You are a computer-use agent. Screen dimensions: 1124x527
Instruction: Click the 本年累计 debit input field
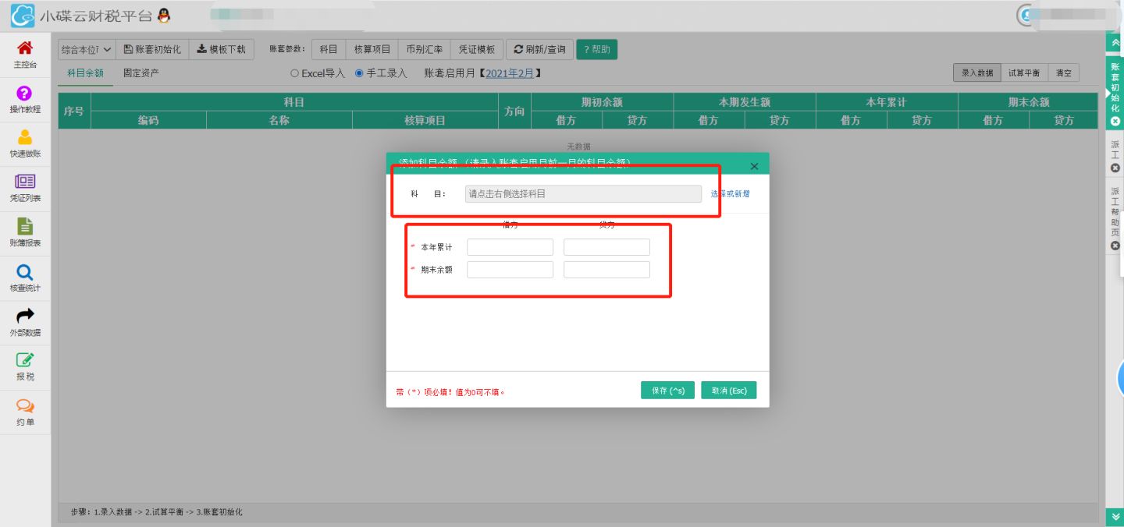pos(509,246)
